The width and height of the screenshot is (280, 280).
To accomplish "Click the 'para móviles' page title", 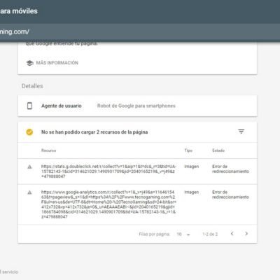I will [19, 11].
